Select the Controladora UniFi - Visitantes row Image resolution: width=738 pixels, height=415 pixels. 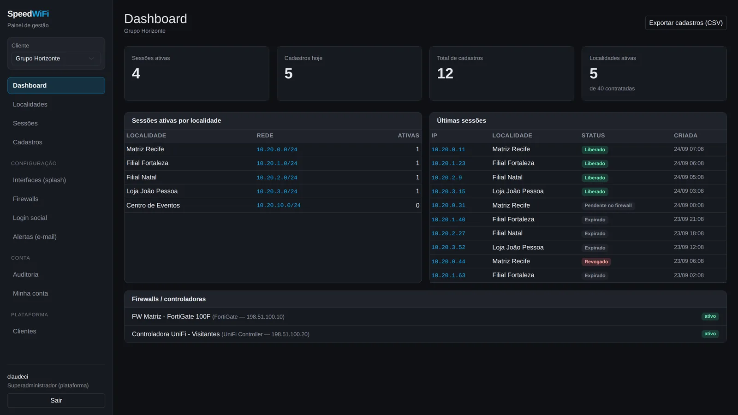pyautogui.click(x=425, y=334)
